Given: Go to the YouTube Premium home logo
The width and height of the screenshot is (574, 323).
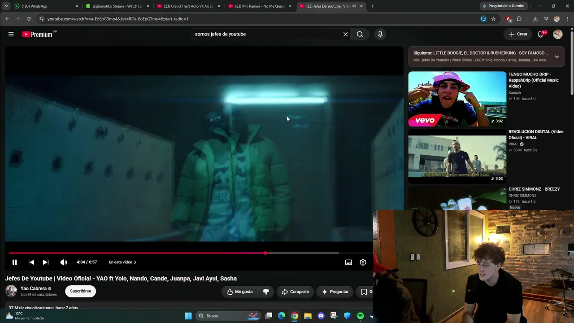Looking at the screenshot, I should click(37, 34).
